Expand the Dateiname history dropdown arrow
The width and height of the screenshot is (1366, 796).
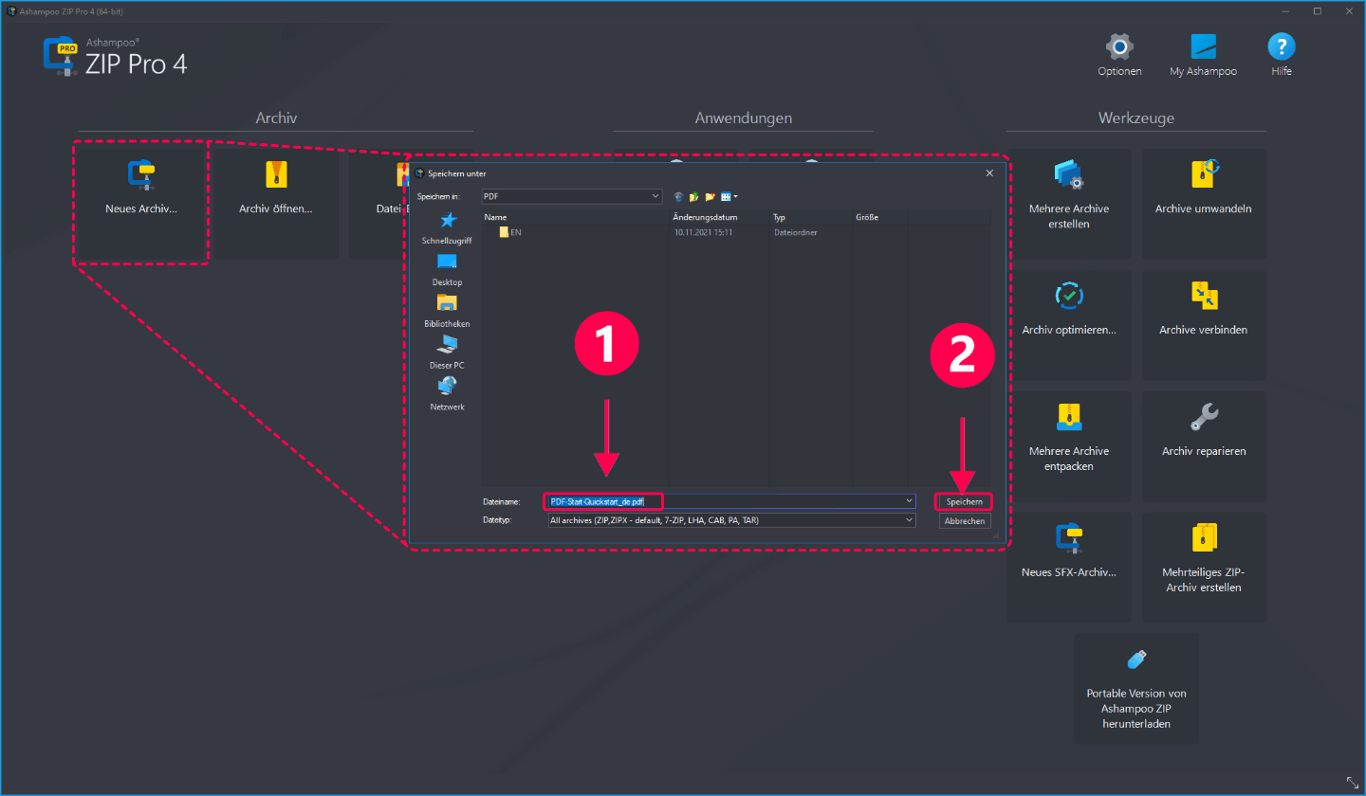click(909, 500)
